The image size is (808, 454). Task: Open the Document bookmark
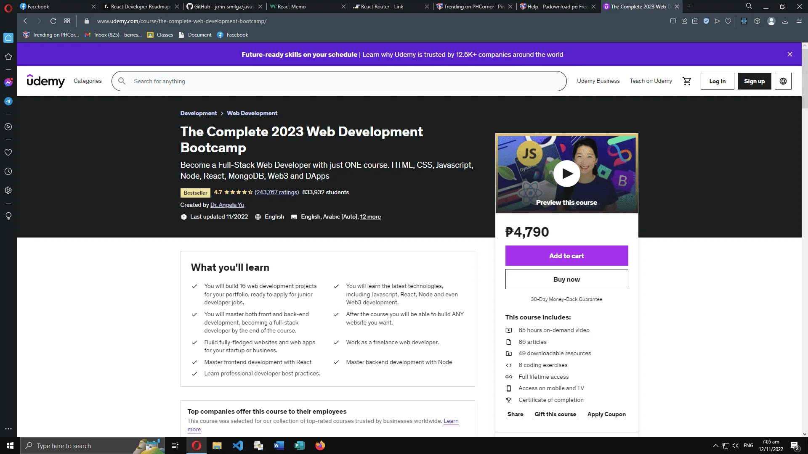pos(195,35)
